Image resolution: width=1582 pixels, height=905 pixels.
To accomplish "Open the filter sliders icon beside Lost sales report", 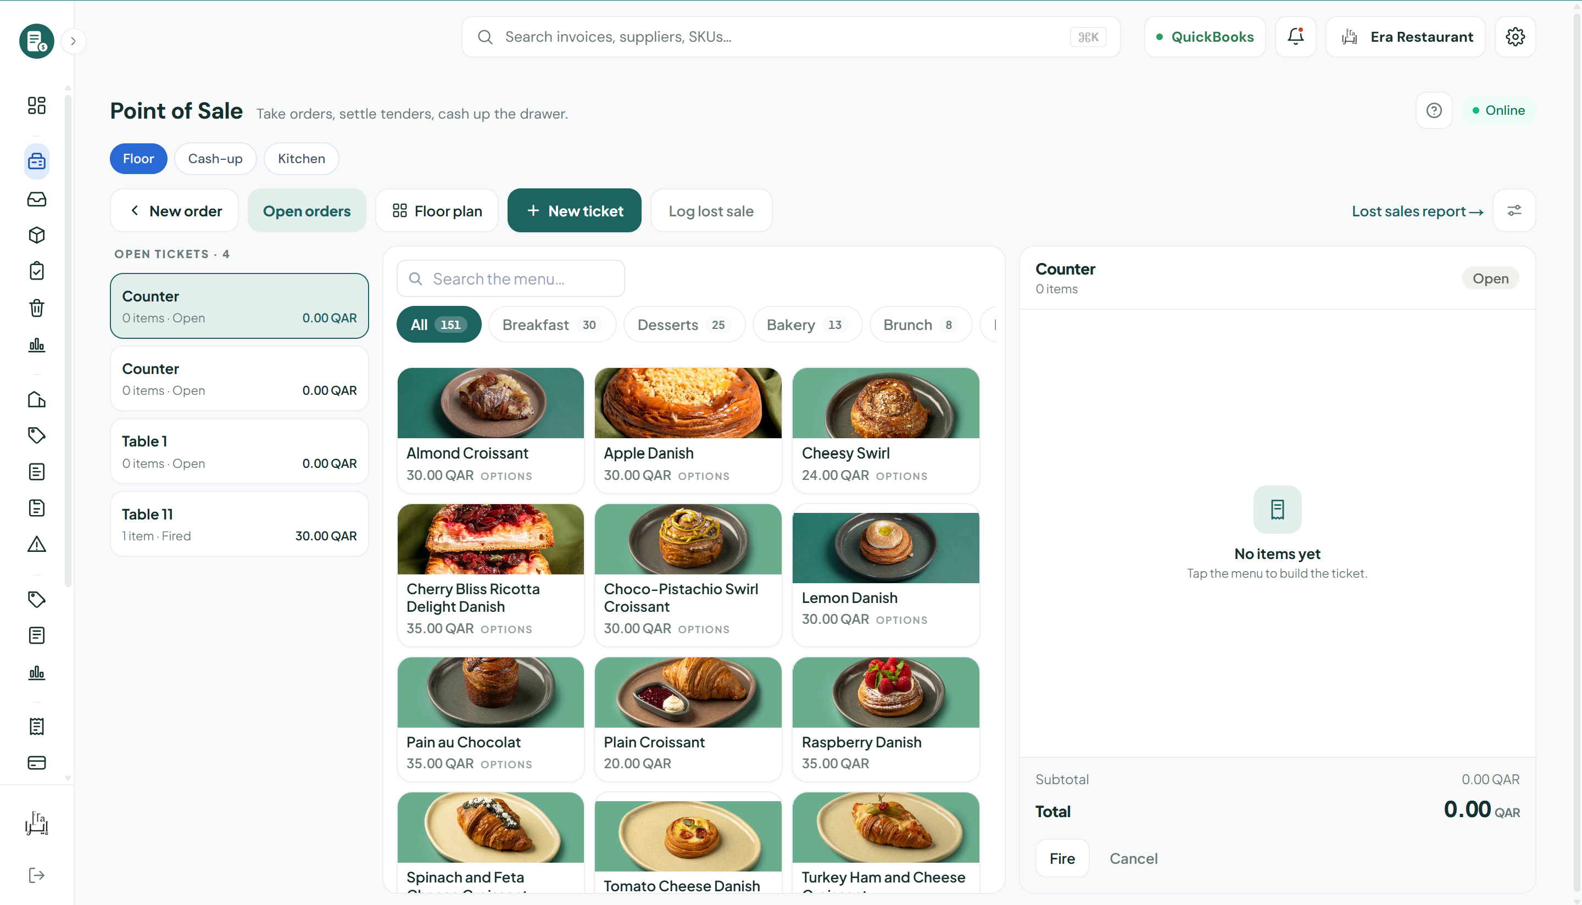I will [x=1514, y=211].
